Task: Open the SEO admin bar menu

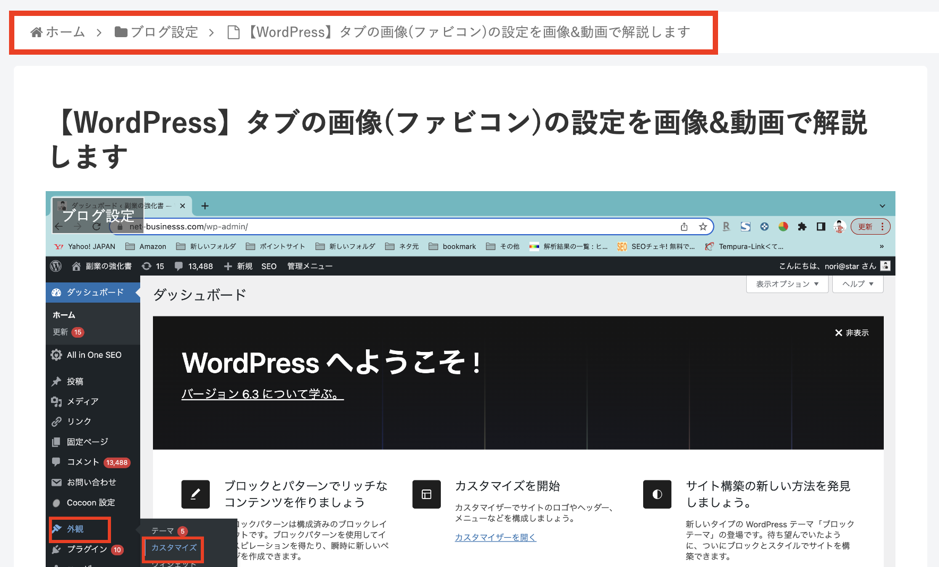Action: (269, 266)
